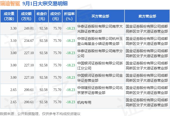
Task: Click the 瑞迪智驱 stock name in title
Action: click(10, 4)
